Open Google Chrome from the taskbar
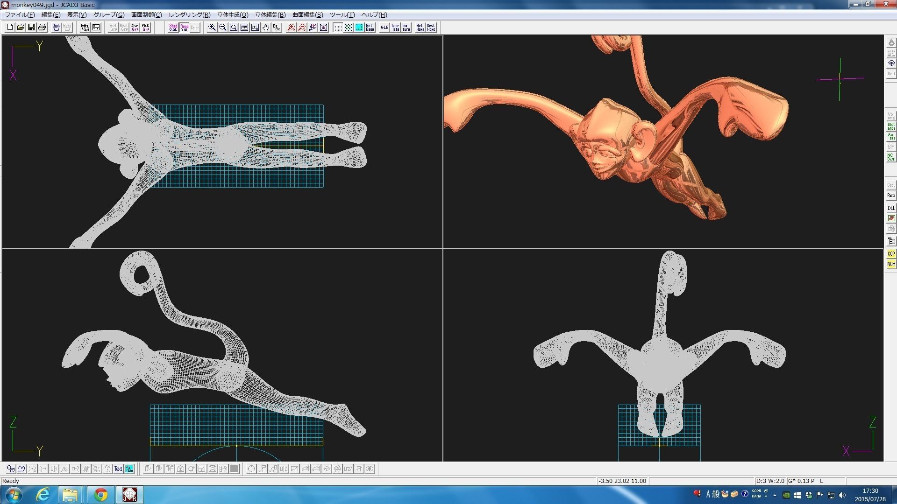 (x=100, y=495)
